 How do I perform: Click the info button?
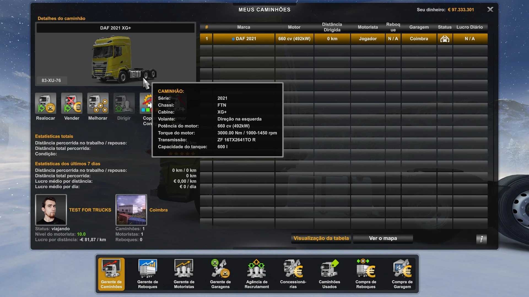tap(481, 239)
